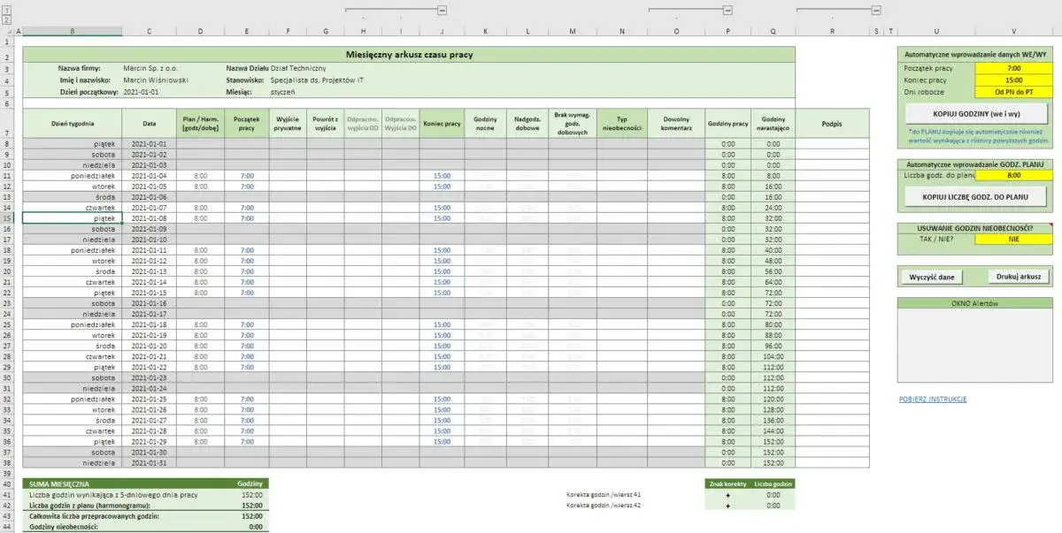Toggle TAK/NIE setting for removing absence hours
Screen dimensions: 1062x533
(x=1016, y=238)
